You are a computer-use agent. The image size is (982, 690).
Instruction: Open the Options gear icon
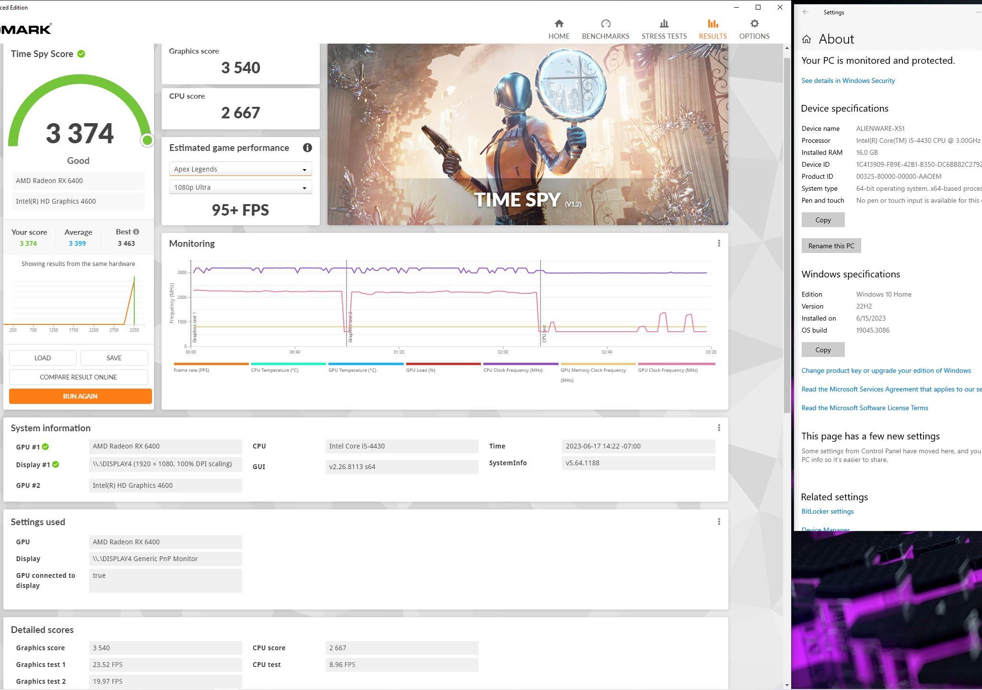[x=754, y=23]
